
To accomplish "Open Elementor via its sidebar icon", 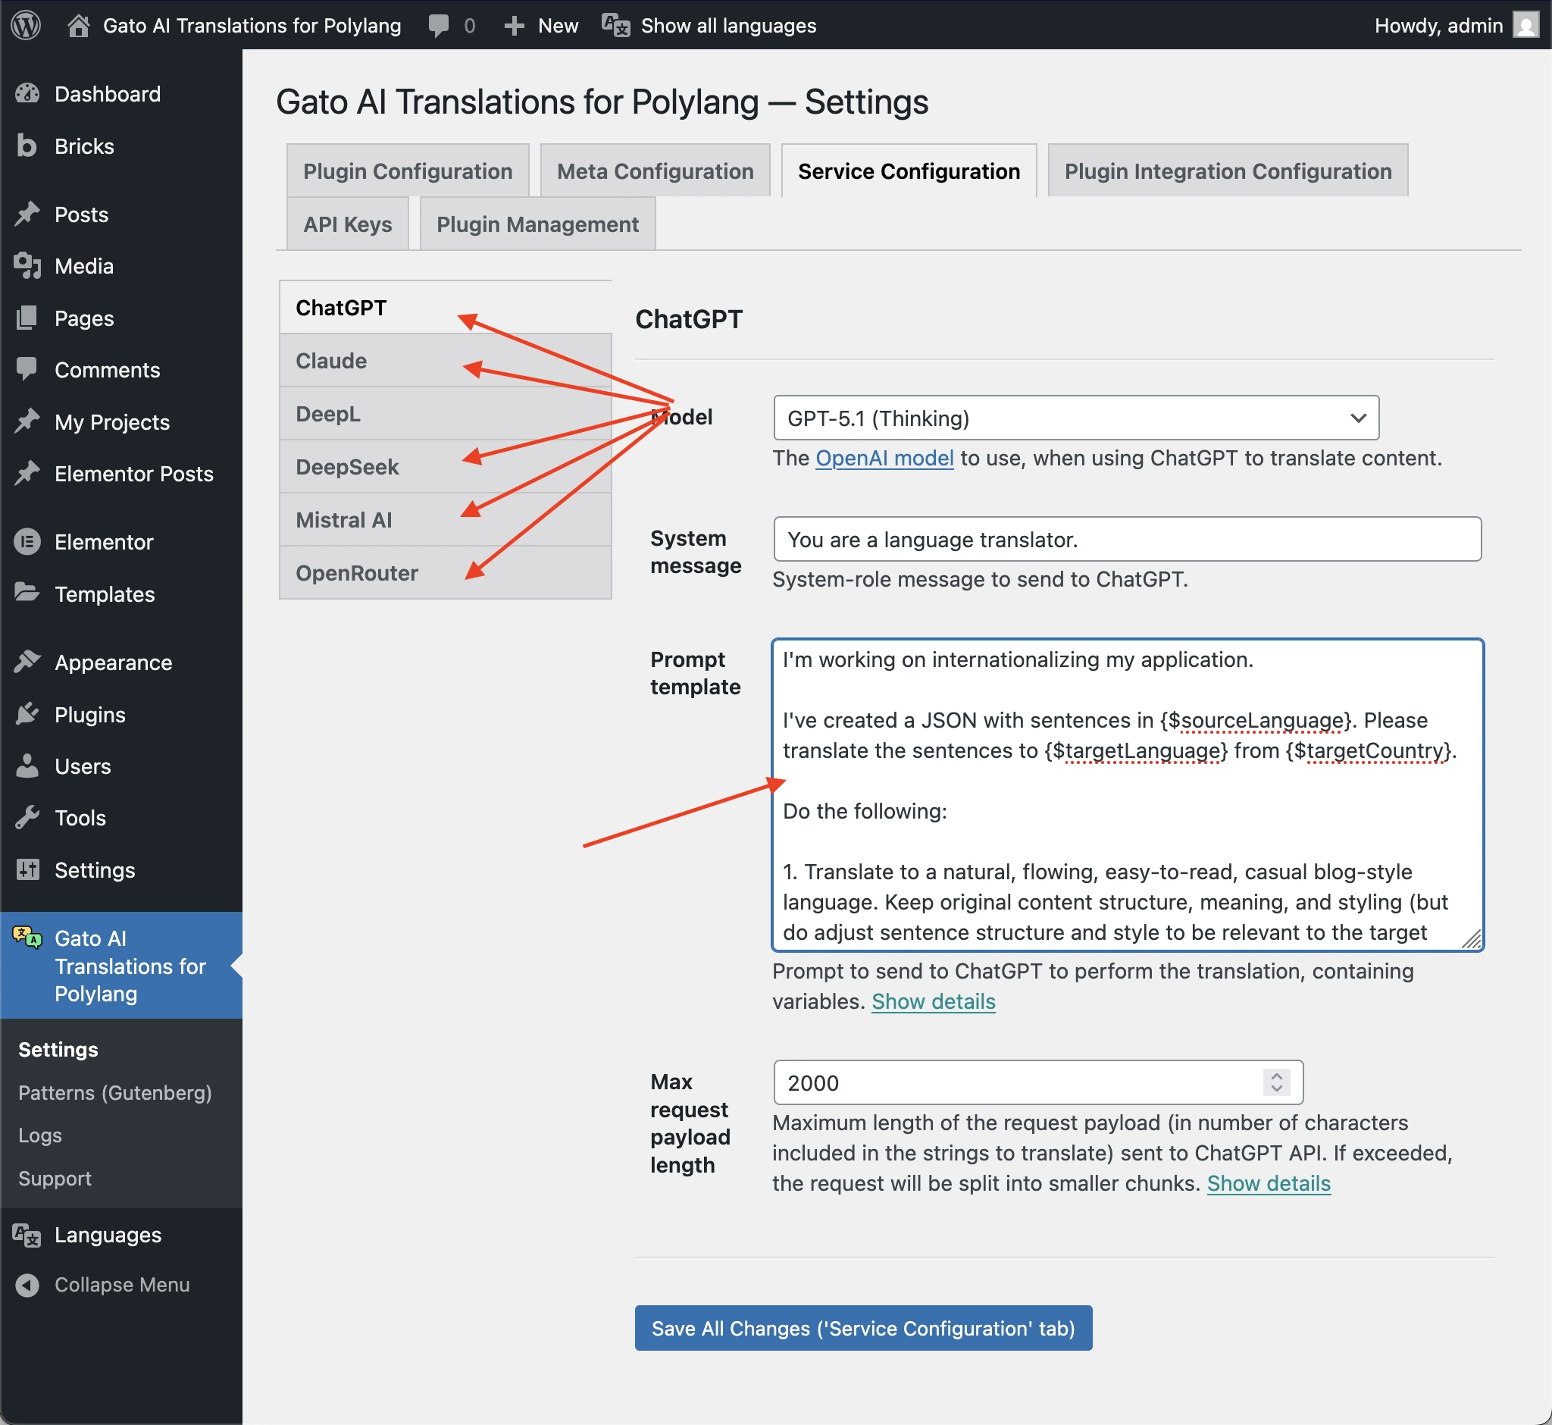I will pyautogui.click(x=27, y=541).
